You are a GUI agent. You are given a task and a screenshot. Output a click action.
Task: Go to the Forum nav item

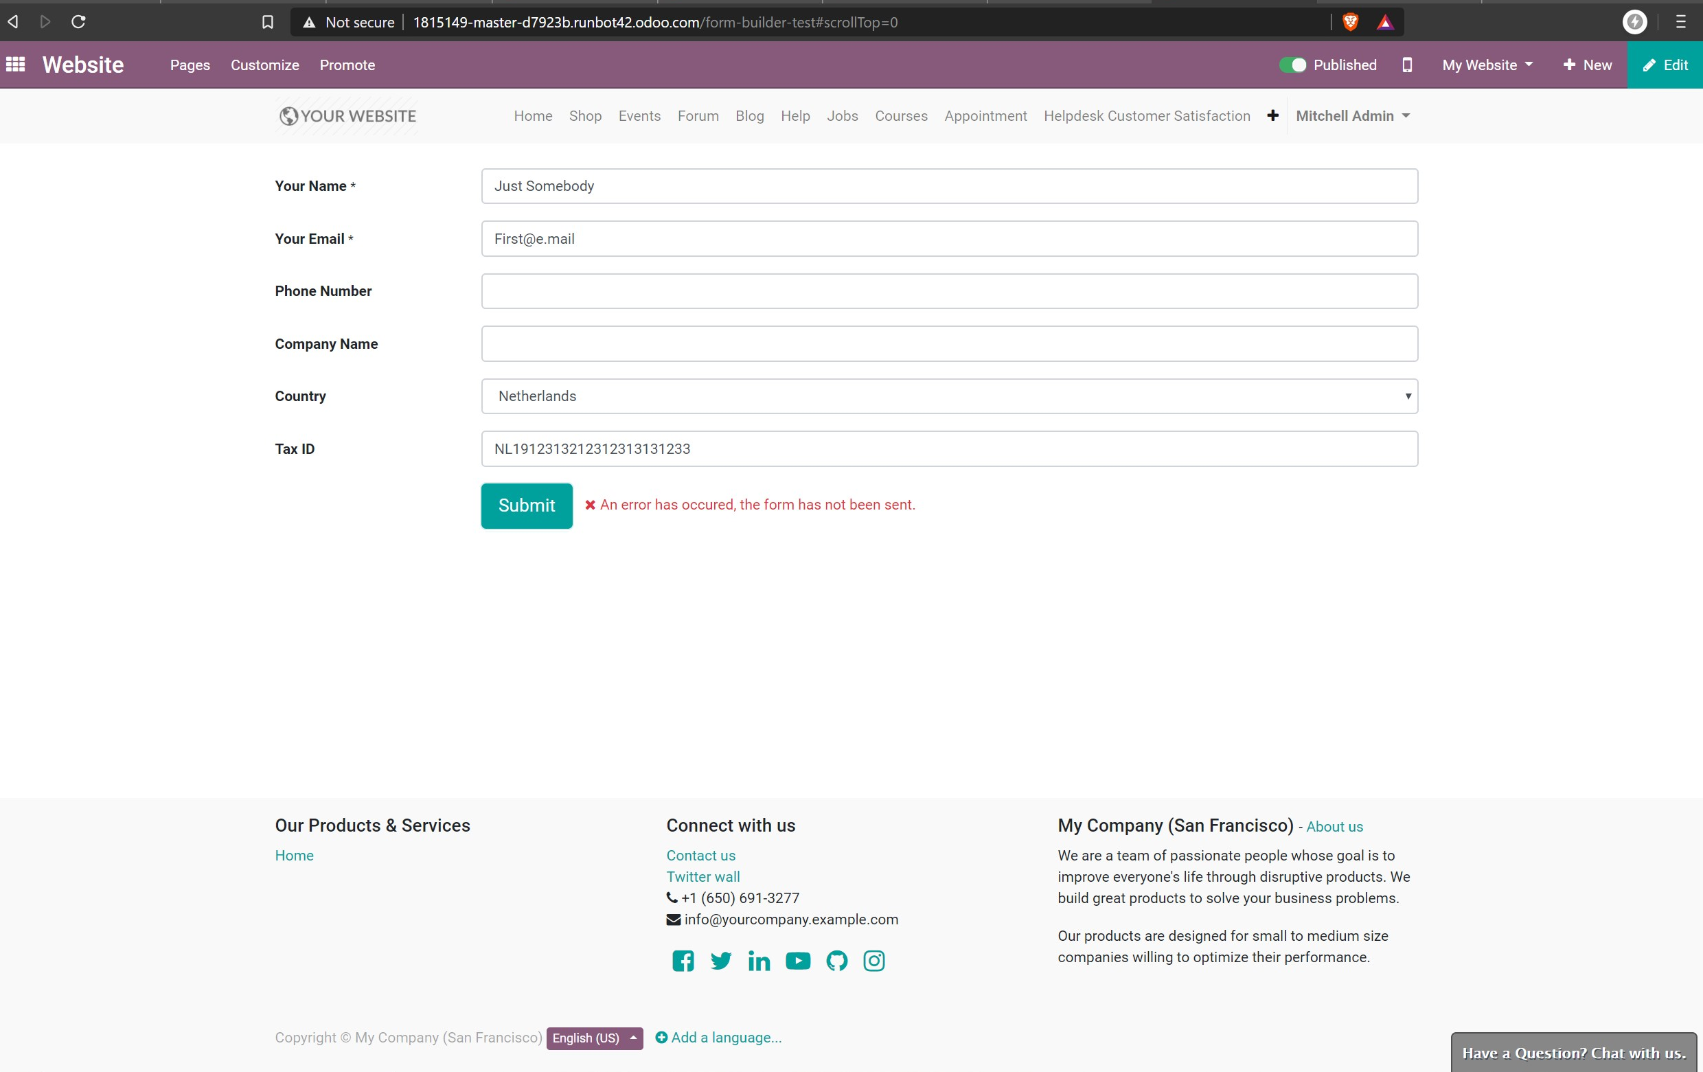[x=697, y=115]
